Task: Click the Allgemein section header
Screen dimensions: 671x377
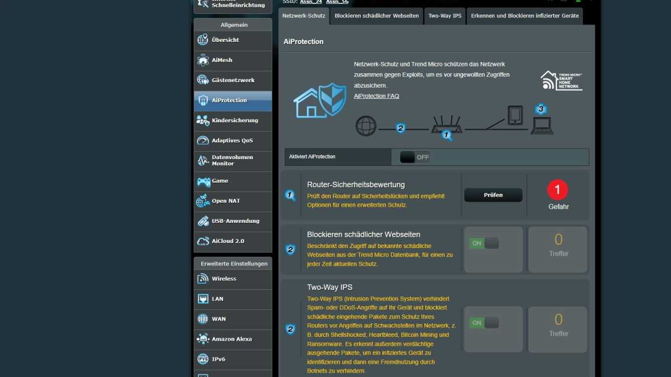Action: 234,25
